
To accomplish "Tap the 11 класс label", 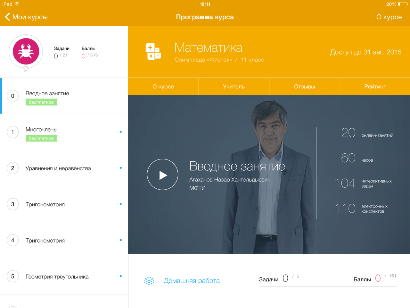I will point(252,60).
